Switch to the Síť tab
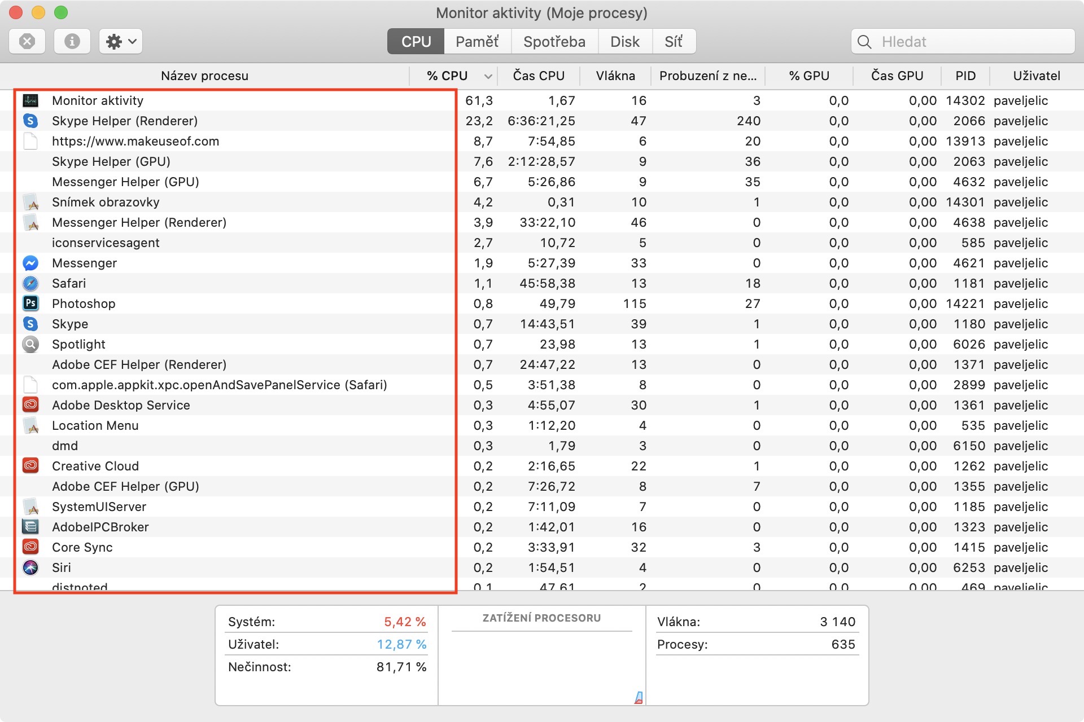 point(673,42)
